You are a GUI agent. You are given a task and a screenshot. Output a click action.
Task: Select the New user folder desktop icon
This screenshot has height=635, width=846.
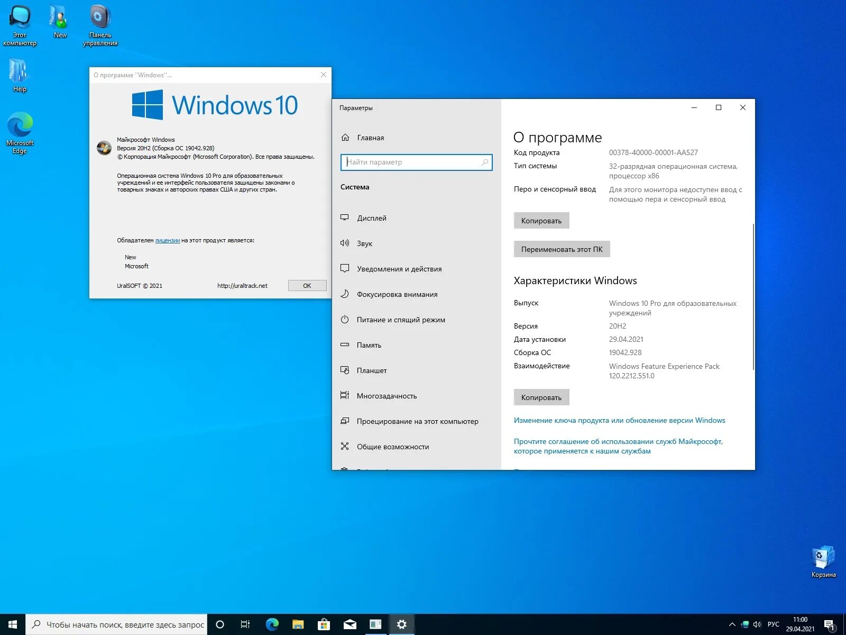click(x=60, y=22)
